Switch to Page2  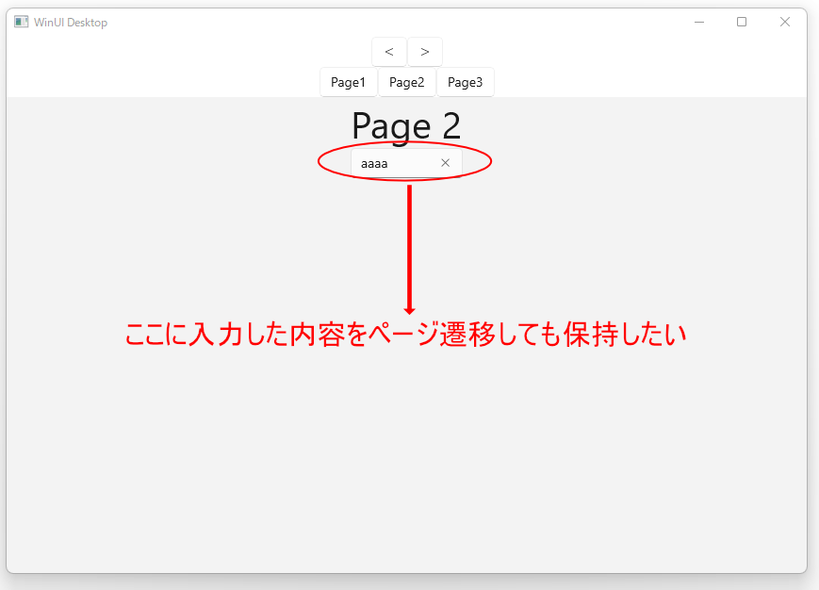(407, 82)
